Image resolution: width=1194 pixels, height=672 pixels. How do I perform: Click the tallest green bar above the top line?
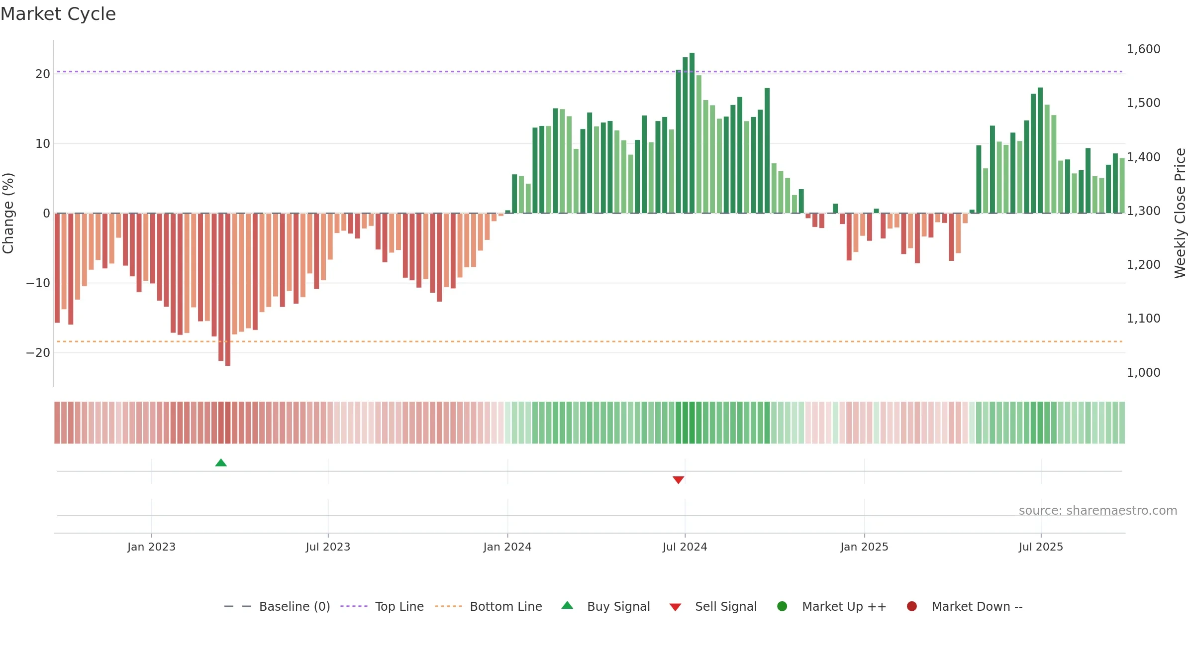tap(692, 133)
